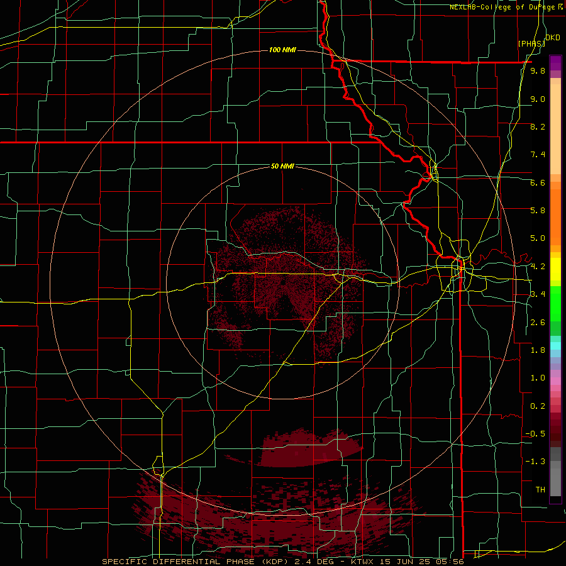Click the [PHAS] units label
This screenshot has height=566, width=566.
[531, 43]
